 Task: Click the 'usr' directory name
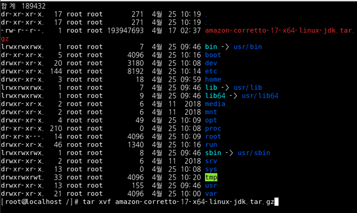pos(211,185)
